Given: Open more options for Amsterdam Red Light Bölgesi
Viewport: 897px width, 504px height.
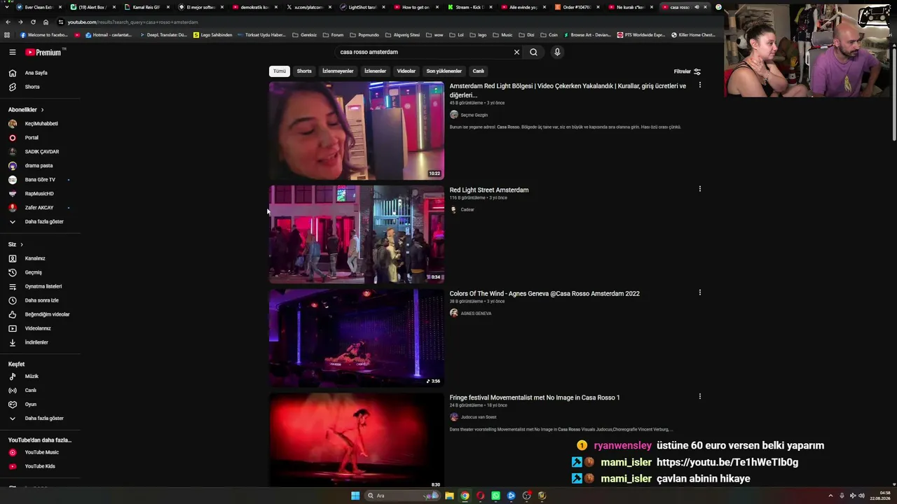Looking at the screenshot, I should coord(699,85).
